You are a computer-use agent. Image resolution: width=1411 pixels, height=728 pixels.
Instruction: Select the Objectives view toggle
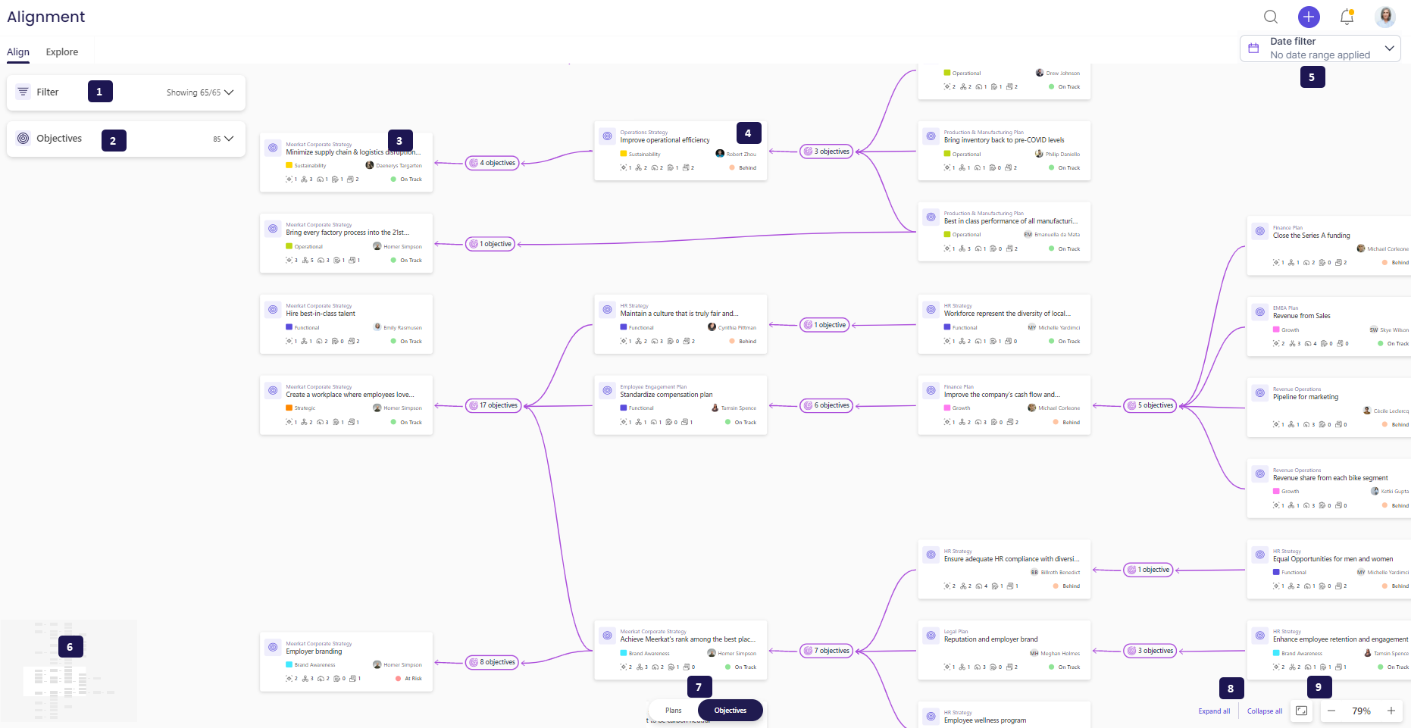point(730,711)
